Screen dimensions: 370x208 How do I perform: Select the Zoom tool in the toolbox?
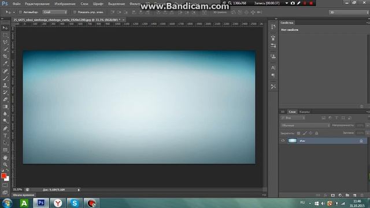point(5,164)
